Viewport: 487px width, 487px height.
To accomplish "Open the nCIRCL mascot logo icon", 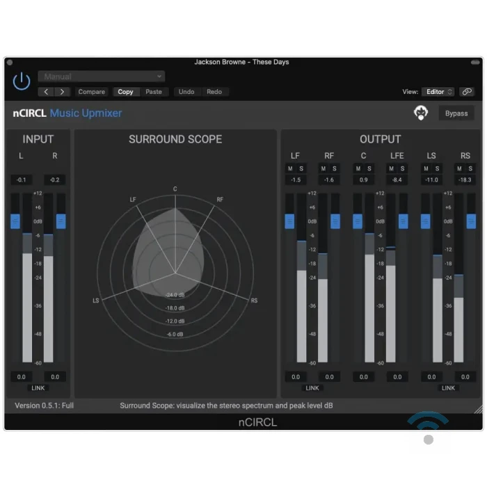I will click(421, 113).
